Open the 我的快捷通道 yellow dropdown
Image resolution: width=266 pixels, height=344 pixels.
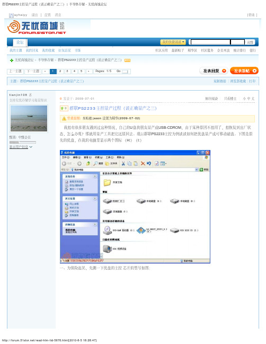(x=173, y=42)
